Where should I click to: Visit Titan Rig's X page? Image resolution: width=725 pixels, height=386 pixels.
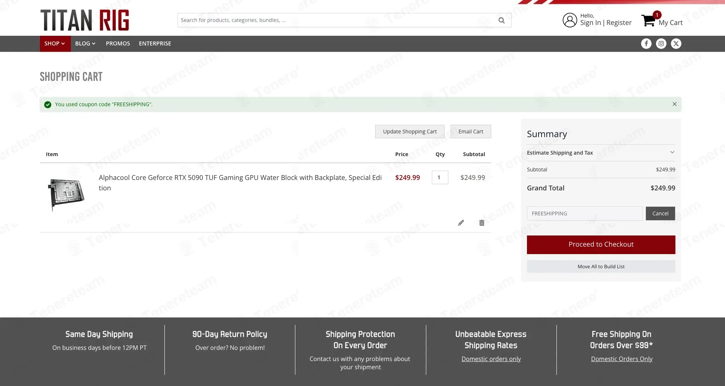676,44
